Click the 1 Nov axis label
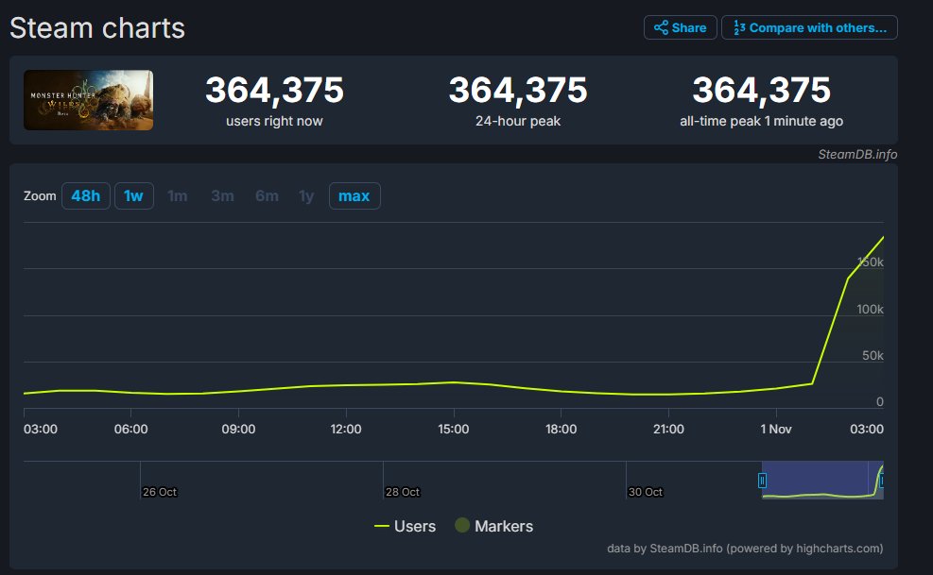The image size is (933, 575). click(x=776, y=429)
